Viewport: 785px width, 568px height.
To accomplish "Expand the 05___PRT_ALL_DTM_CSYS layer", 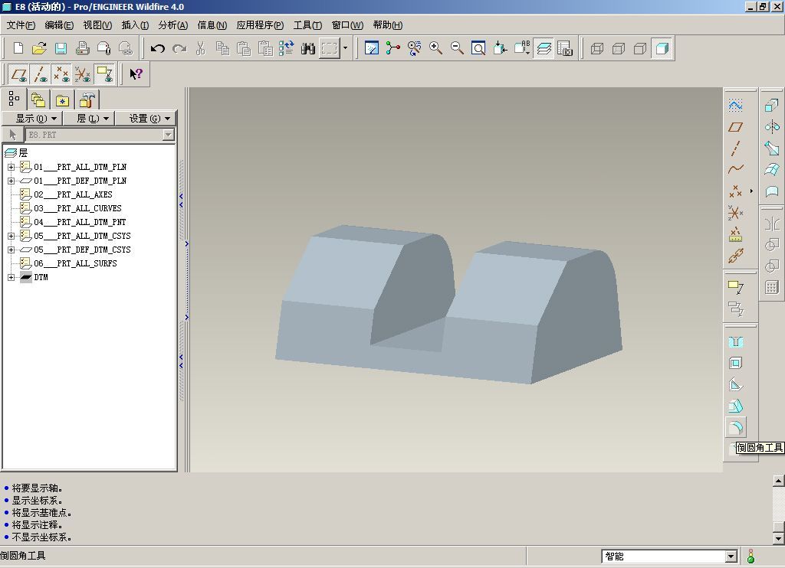I will [x=11, y=236].
